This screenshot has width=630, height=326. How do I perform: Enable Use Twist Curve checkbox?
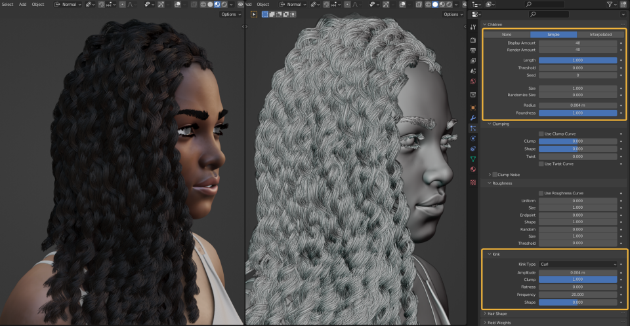(x=541, y=164)
